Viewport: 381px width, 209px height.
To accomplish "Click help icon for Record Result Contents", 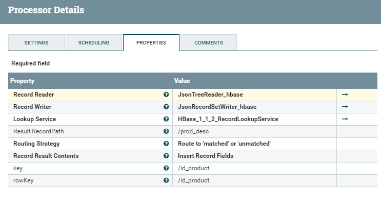I will [x=166, y=156].
